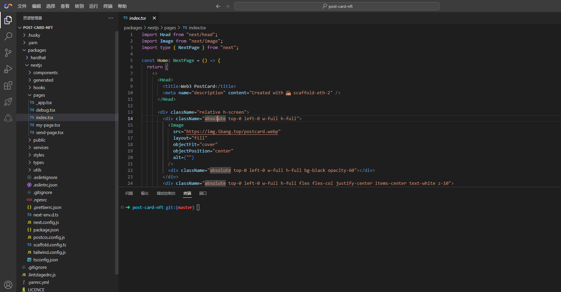Open the Extensions view
Viewport: 561px width, 292px height.
8,85
